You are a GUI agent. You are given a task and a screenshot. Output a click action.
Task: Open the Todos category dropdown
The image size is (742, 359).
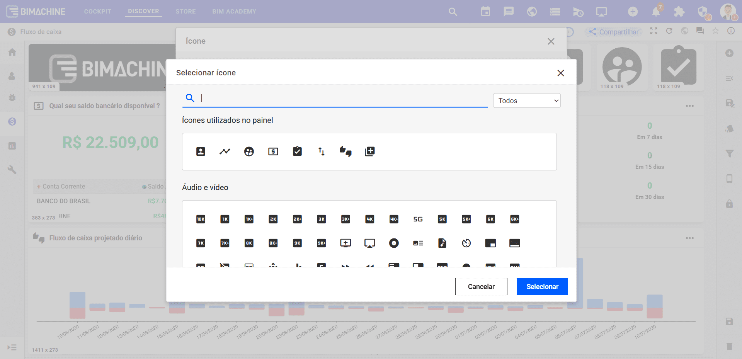(526, 100)
